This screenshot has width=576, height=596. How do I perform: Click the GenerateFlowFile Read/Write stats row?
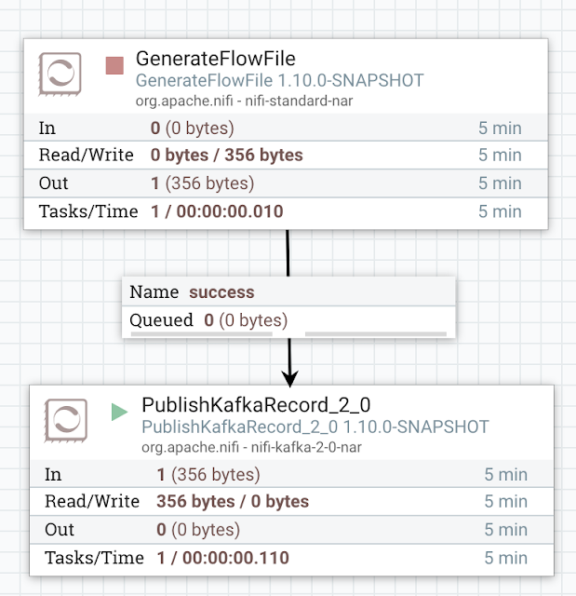286,156
